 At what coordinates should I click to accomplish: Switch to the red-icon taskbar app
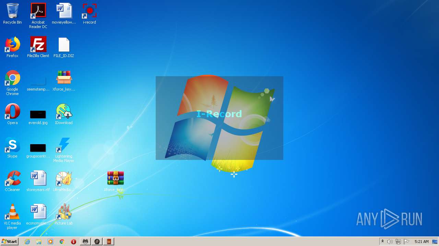[x=109, y=242]
